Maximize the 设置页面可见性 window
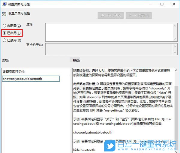 (x=162, y=4)
